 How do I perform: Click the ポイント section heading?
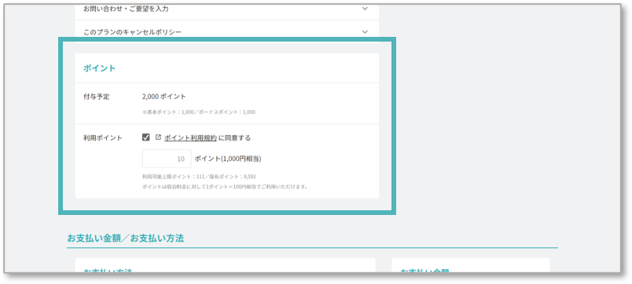(x=100, y=68)
